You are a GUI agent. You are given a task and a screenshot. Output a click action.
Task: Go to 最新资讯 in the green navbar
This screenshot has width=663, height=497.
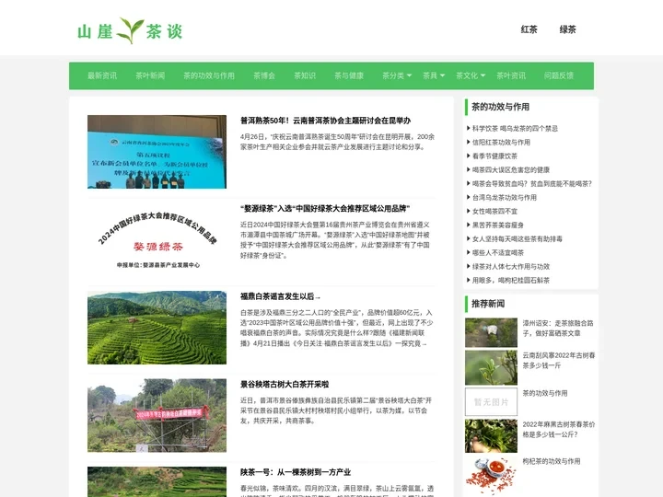coord(102,75)
